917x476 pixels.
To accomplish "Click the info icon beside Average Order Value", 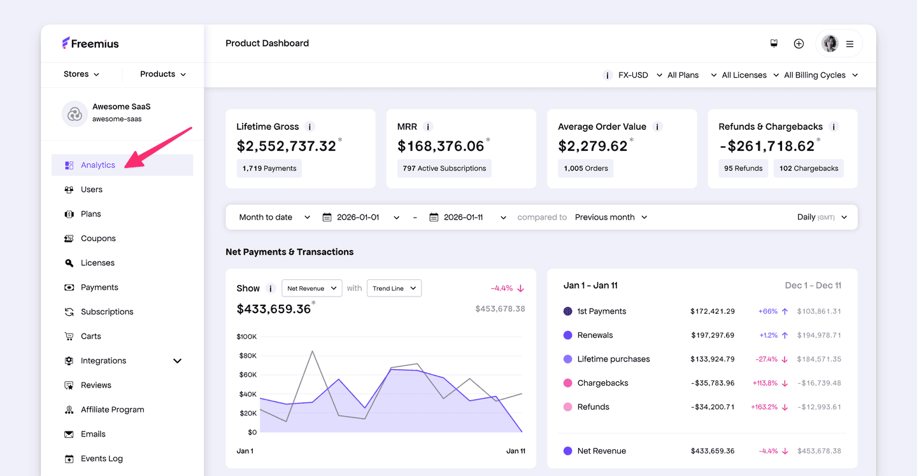I will pos(657,127).
